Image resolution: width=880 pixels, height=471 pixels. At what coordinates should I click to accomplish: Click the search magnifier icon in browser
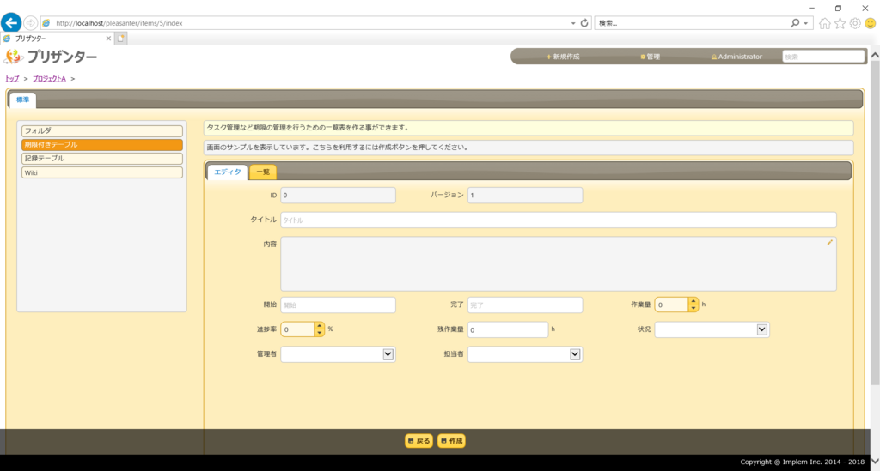795,23
